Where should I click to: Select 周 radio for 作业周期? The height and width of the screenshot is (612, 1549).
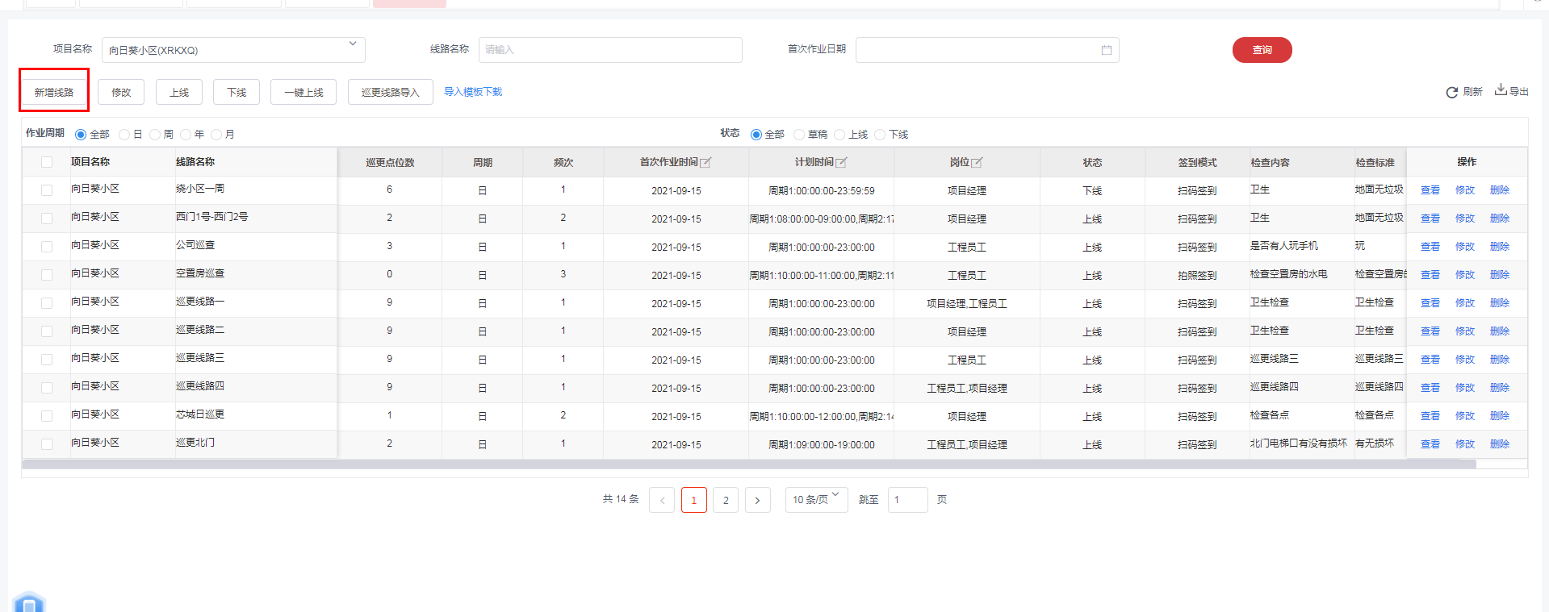155,135
